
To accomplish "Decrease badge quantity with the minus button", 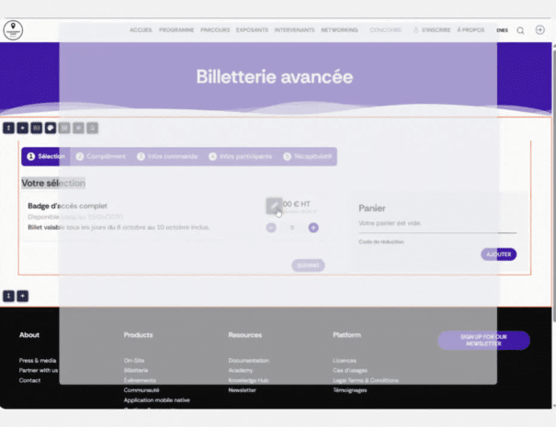I will [271, 228].
